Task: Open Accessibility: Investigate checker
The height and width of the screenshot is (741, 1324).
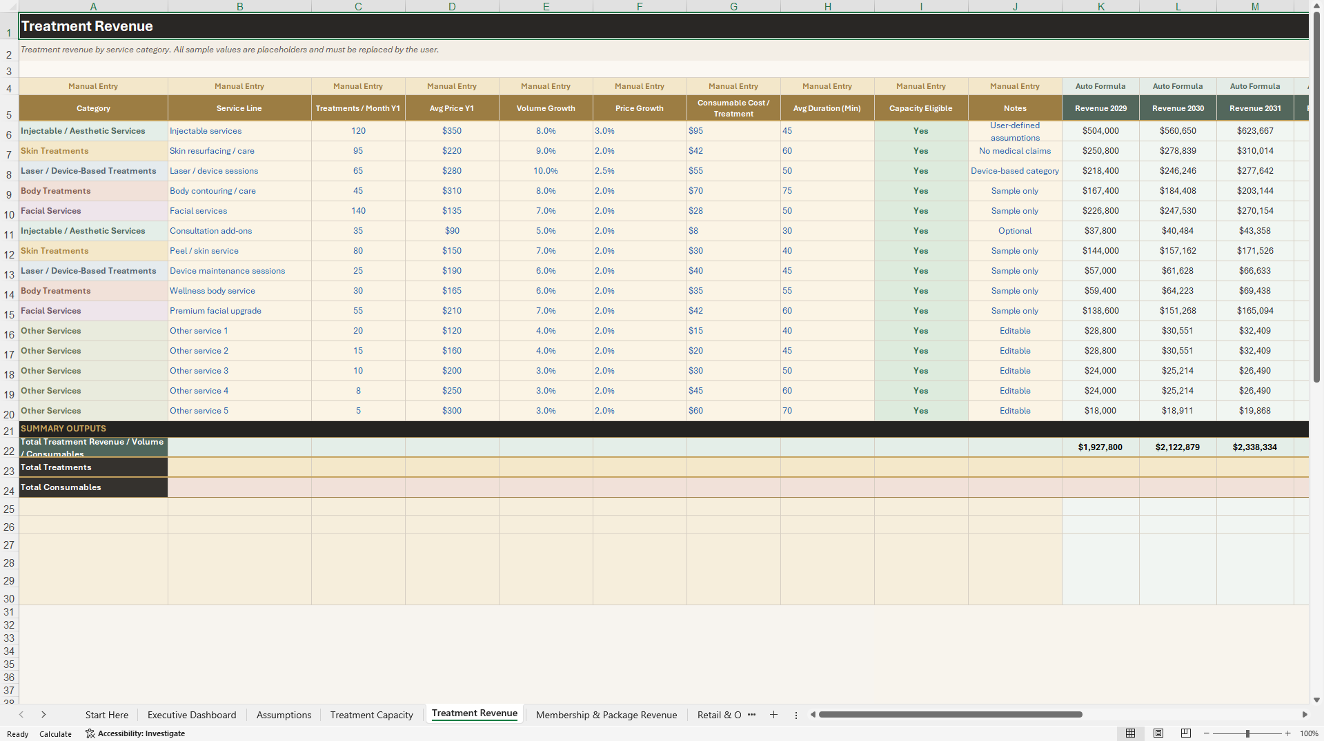Action: 135,733
